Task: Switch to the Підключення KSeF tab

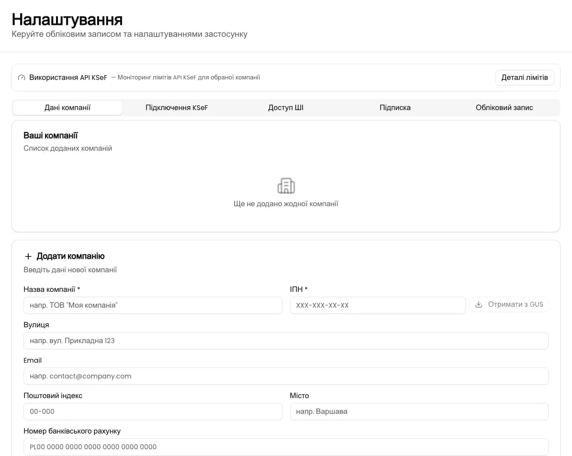Action: click(x=177, y=108)
